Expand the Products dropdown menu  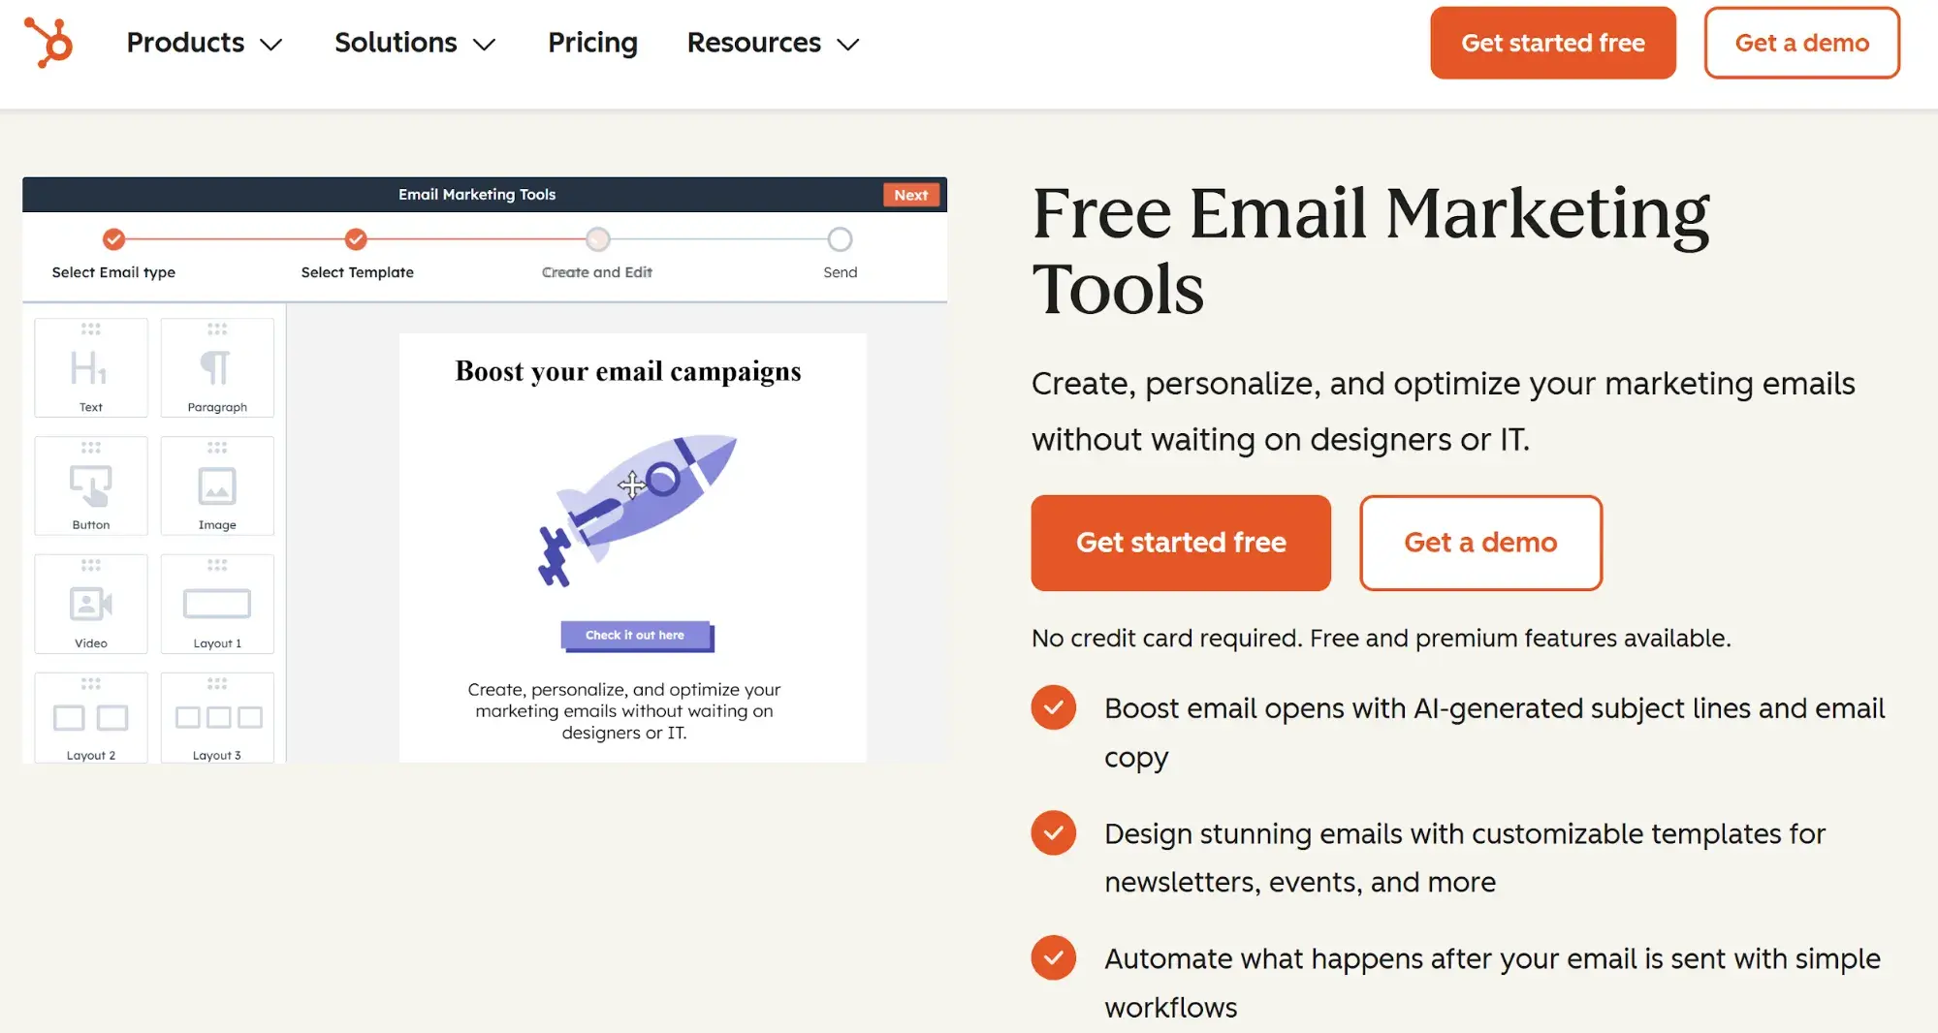point(204,43)
